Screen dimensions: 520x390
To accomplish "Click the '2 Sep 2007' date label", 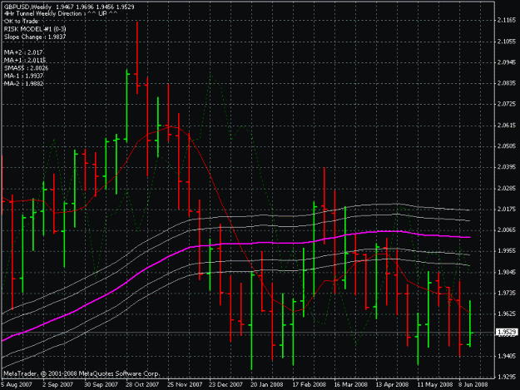I will pyautogui.click(x=57, y=384).
